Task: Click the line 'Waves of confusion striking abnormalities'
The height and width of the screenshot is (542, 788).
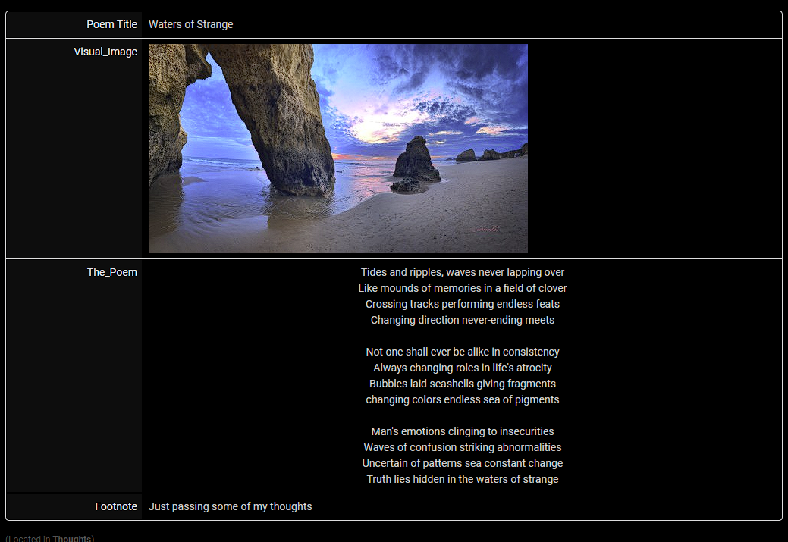Action: (462, 447)
